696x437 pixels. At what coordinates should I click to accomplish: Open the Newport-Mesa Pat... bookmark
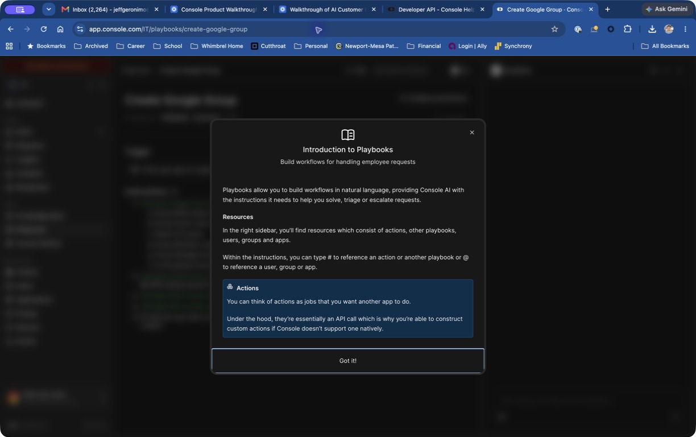point(367,46)
